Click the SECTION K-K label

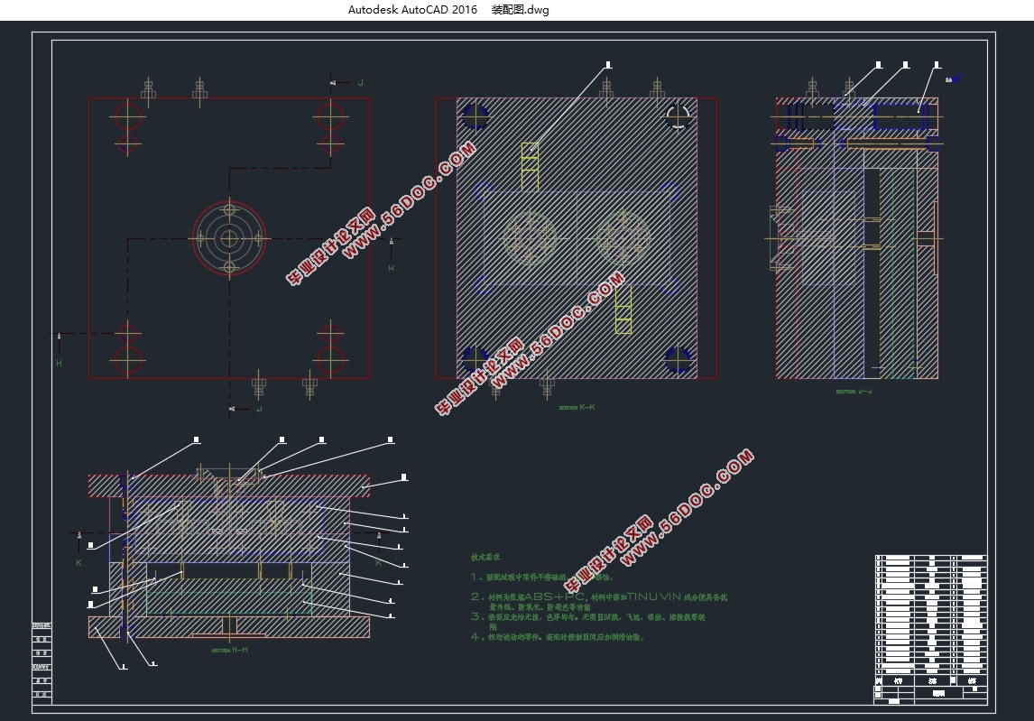coord(577,408)
